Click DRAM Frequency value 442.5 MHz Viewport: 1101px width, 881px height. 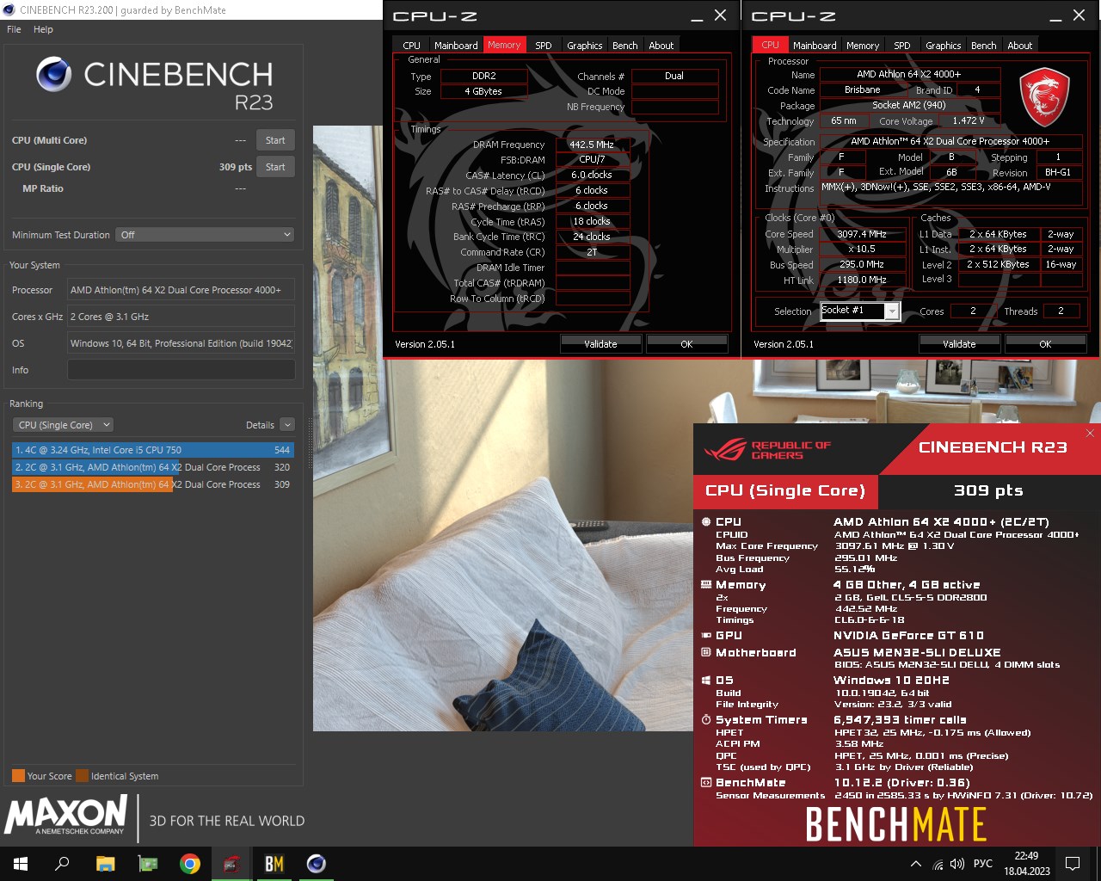pos(593,145)
